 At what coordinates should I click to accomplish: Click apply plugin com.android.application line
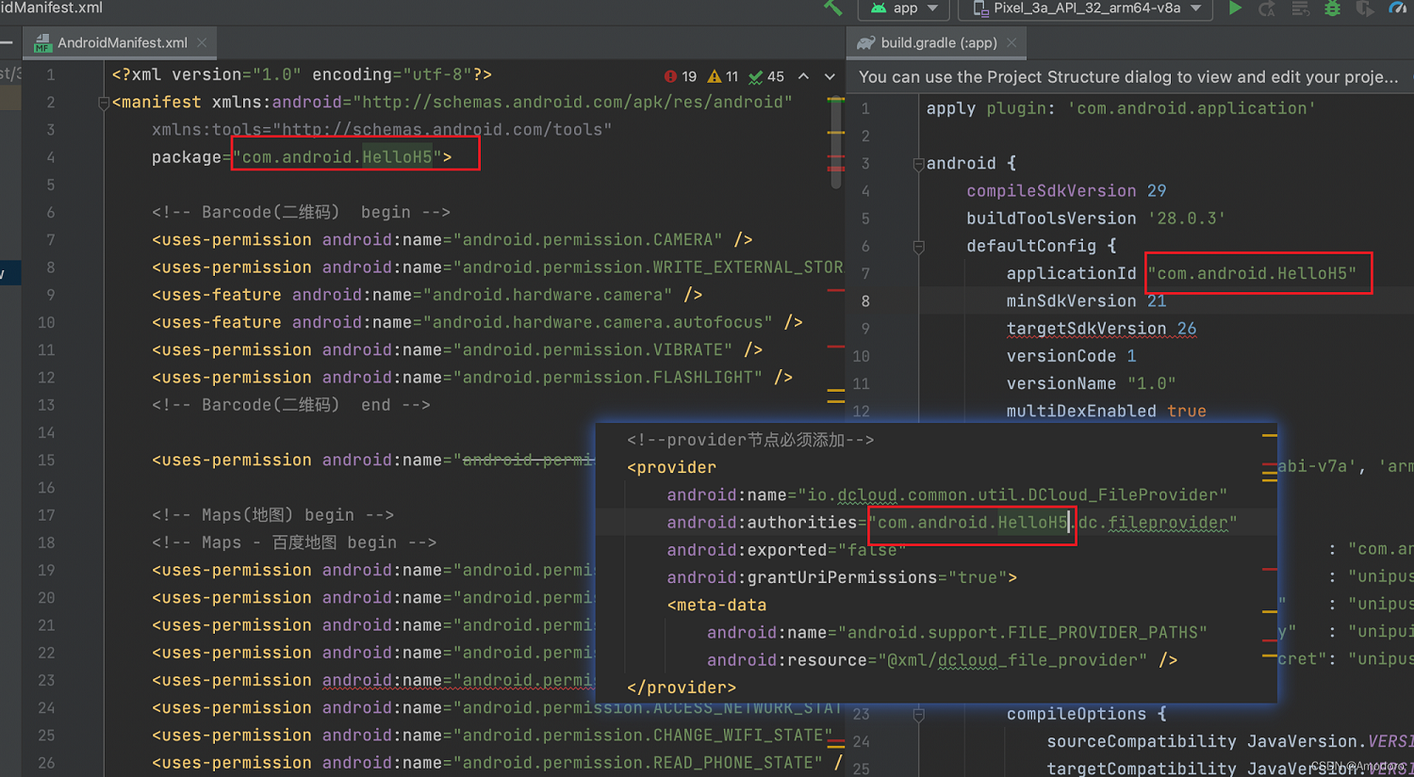(x=1121, y=108)
